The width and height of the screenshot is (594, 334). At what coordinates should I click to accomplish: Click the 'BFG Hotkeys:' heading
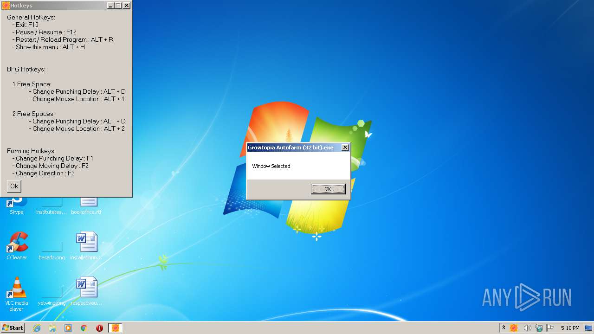pyautogui.click(x=26, y=69)
